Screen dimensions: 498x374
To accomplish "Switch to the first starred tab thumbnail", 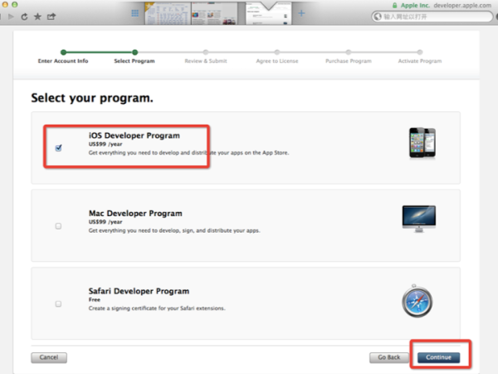I will (x=168, y=13).
